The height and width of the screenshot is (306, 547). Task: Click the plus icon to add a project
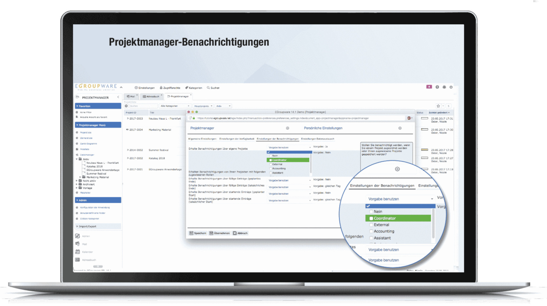coord(126,106)
